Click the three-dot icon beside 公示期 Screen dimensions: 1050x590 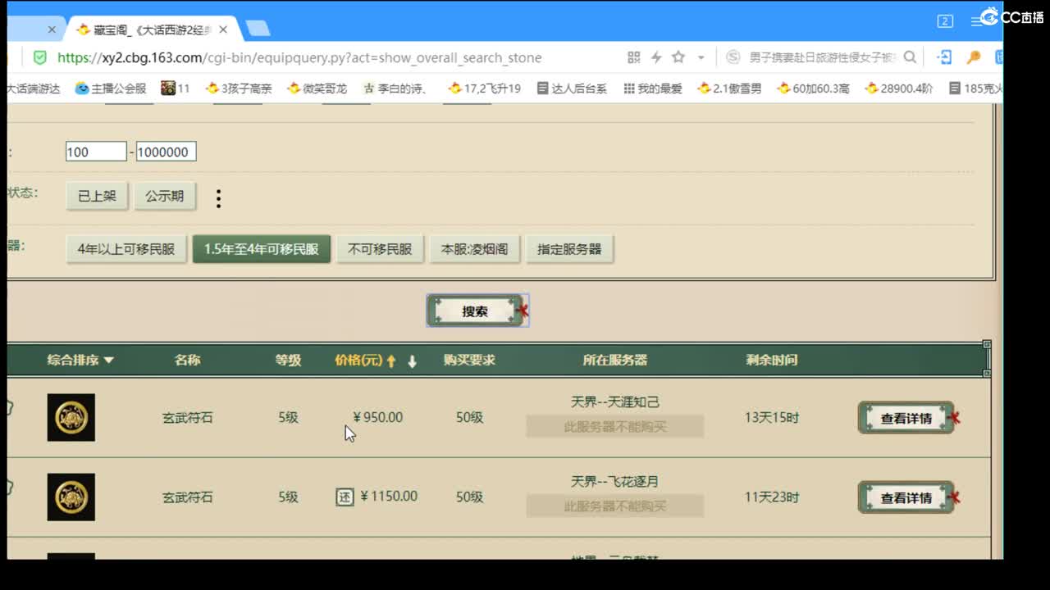click(218, 197)
